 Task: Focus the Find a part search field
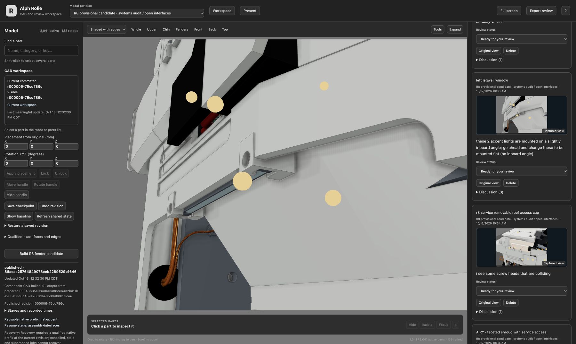[x=41, y=50]
